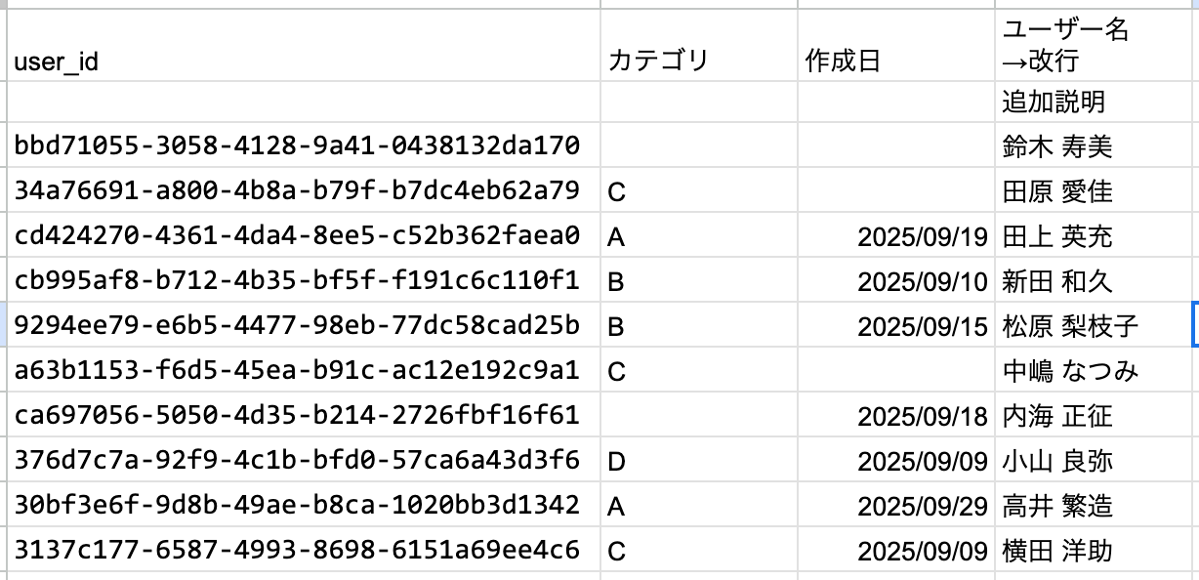1199x580 pixels.
Task: Select user_id starting with 34a76691
Action: (x=304, y=190)
